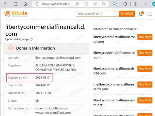
Task: Click the address bar URL
Action: coord(57,4)
